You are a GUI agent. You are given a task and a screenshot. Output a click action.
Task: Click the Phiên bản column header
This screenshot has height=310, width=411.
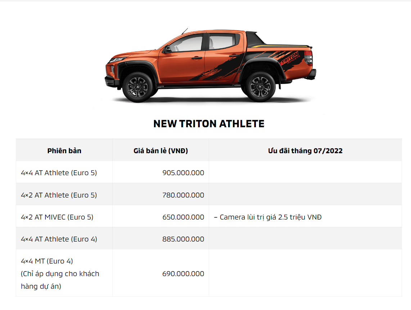[x=64, y=151]
